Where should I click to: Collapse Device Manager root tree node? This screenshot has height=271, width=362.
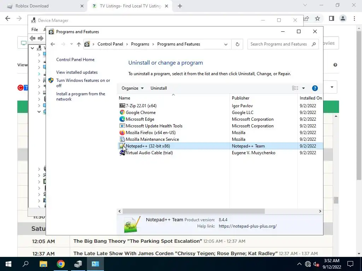click(32, 48)
